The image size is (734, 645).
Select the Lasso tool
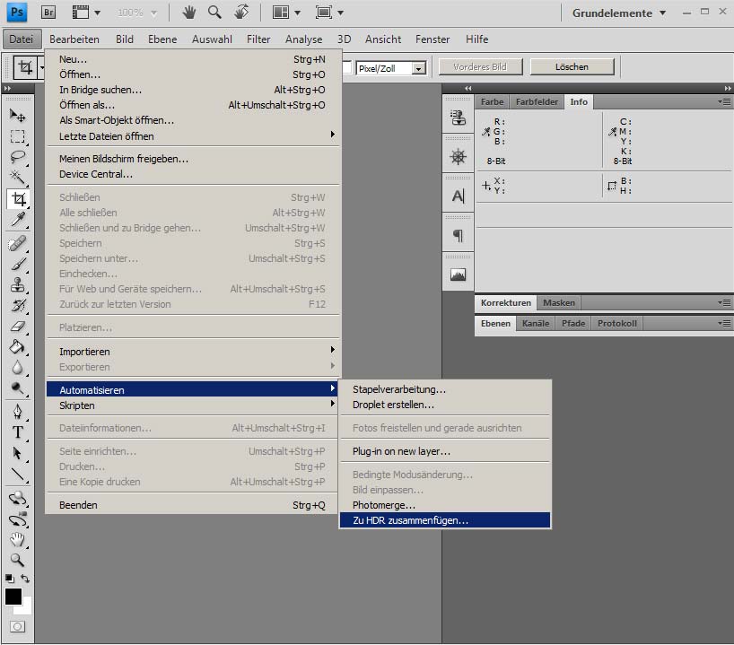pyautogui.click(x=17, y=157)
